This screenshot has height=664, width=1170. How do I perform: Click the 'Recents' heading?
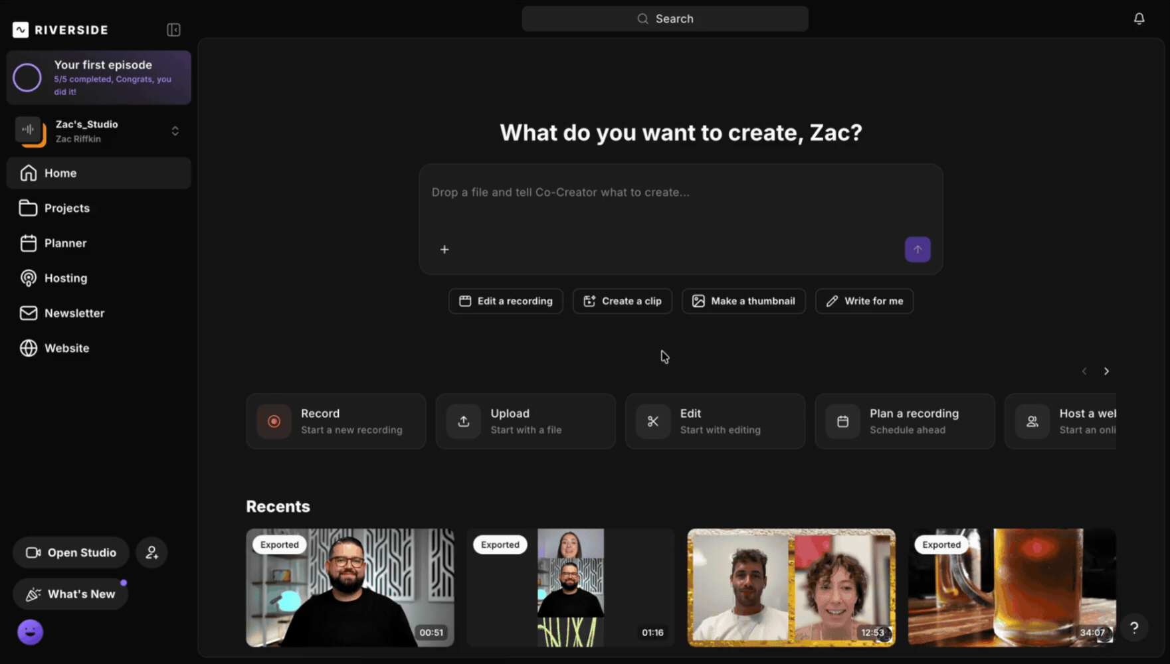278,507
